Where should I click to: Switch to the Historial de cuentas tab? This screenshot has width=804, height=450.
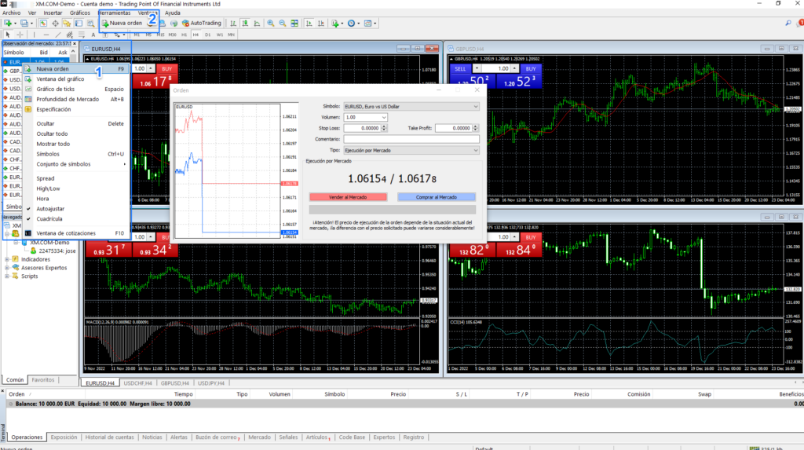(x=109, y=437)
